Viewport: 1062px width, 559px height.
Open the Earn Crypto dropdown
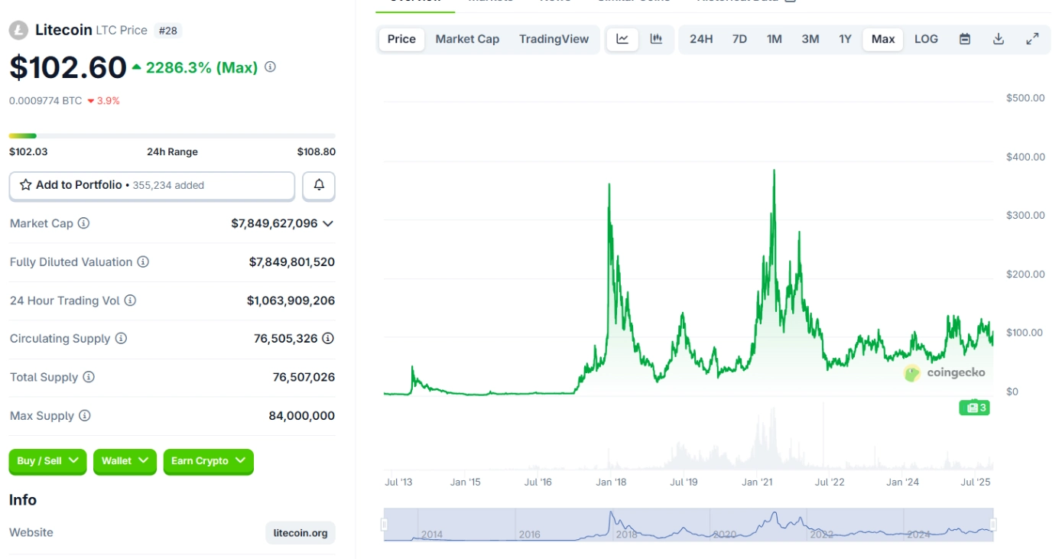coord(208,461)
